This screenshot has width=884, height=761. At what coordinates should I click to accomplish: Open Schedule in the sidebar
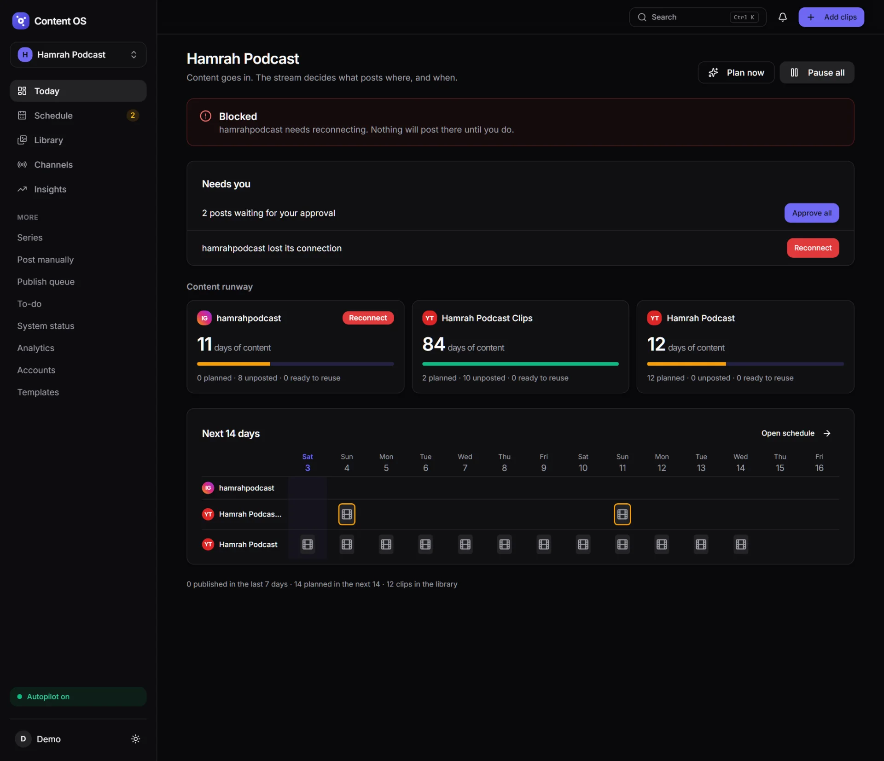pyautogui.click(x=78, y=115)
